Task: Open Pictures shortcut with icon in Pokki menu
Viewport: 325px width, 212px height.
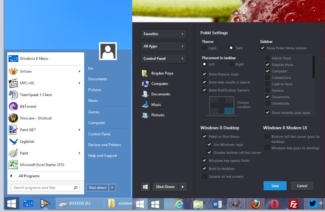Action: 153,115
